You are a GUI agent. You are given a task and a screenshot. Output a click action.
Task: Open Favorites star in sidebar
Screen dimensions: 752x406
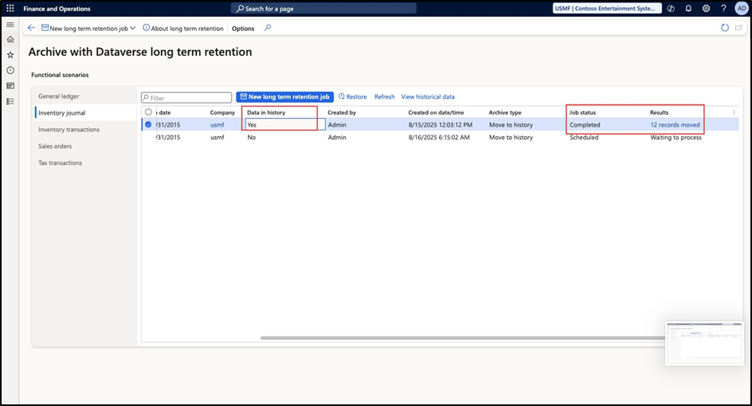coord(10,55)
